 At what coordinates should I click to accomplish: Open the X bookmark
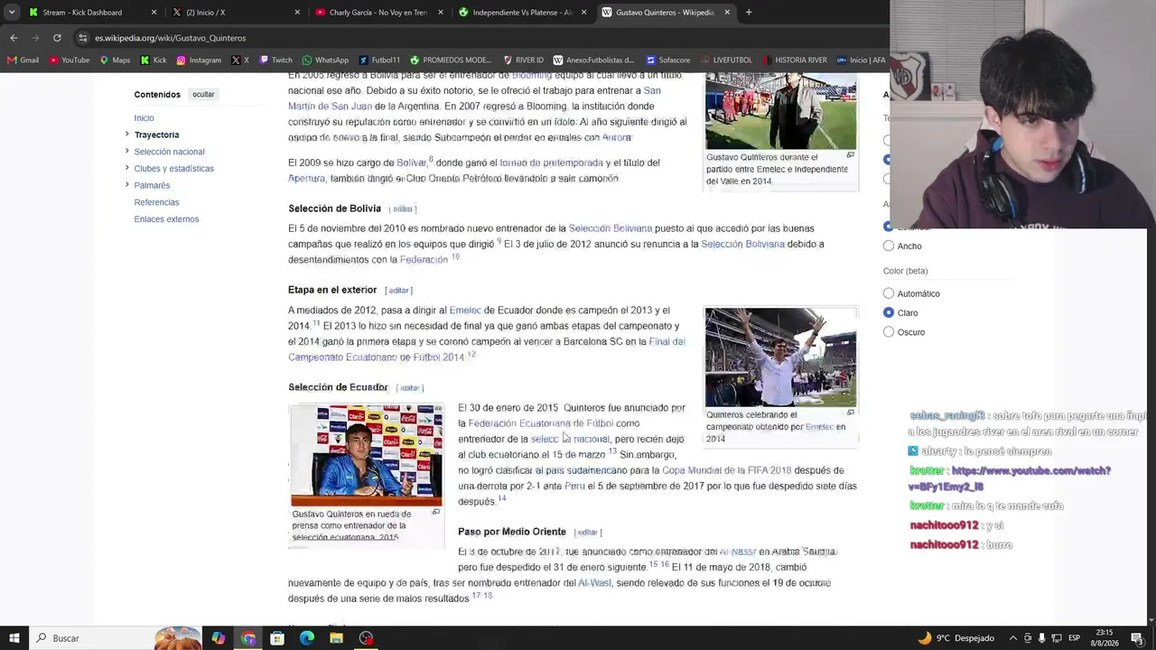click(240, 60)
